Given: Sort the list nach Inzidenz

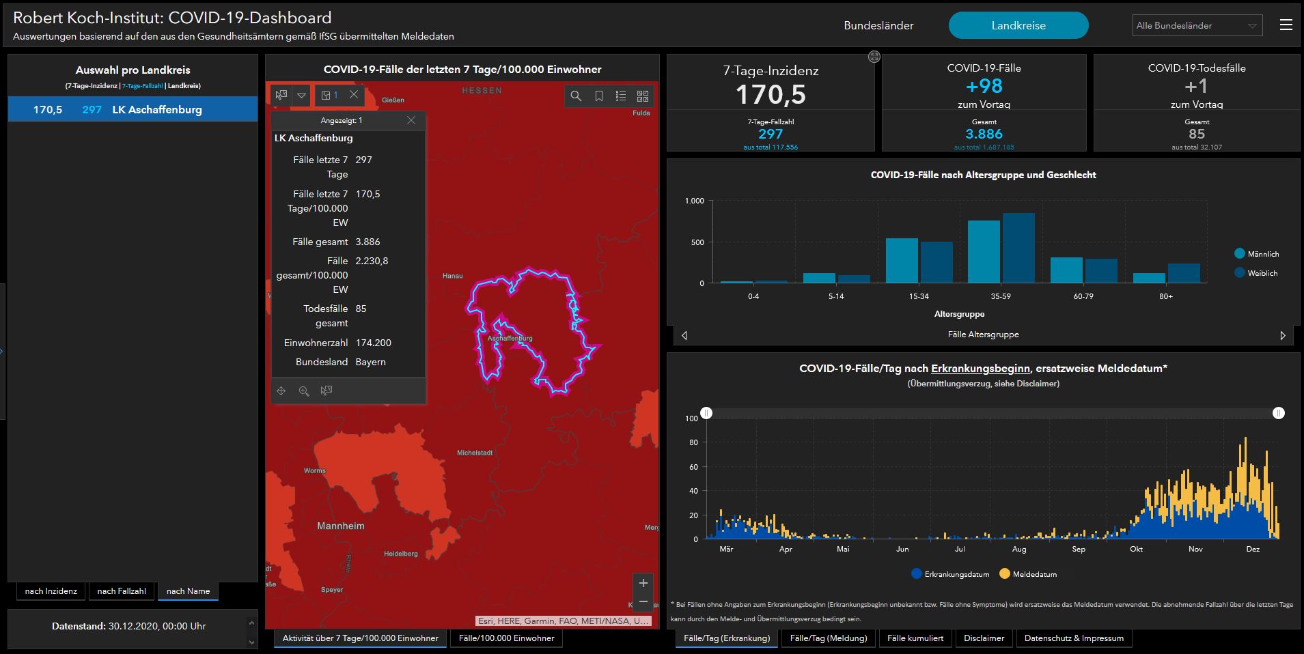Looking at the screenshot, I should tap(51, 591).
